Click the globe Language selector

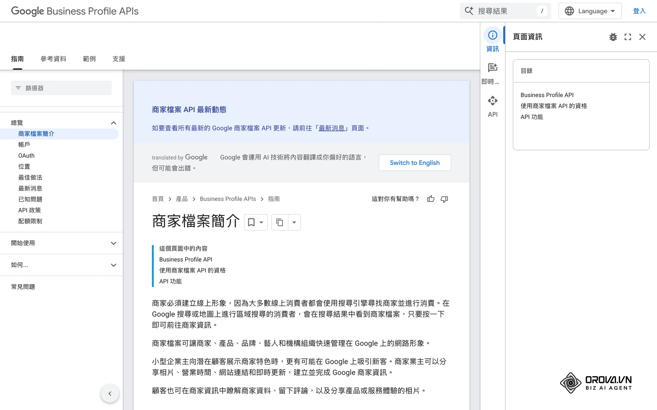pyautogui.click(x=590, y=11)
